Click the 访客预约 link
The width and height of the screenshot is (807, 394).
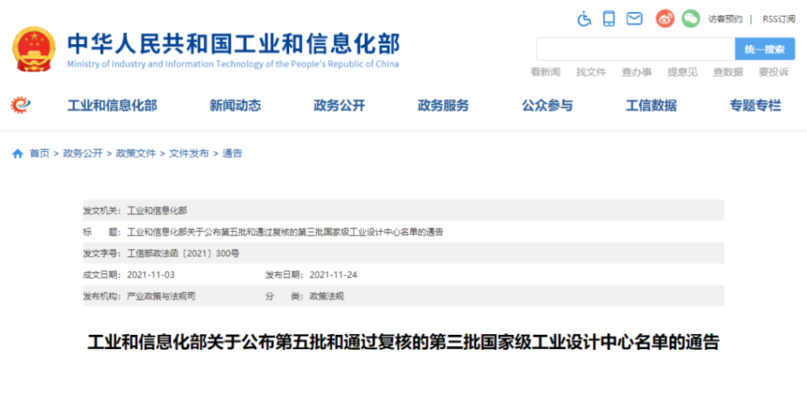[725, 19]
